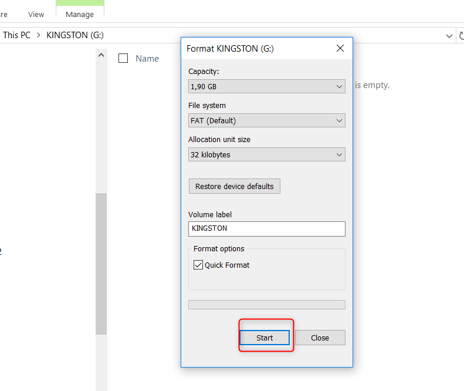Open the Capacity dropdown showing 1,90 GB
Screen dimensions: 464x391
[x=266, y=86]
